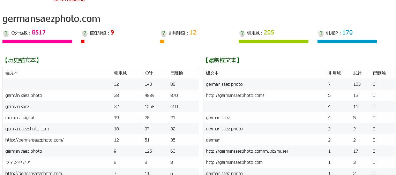The width and height of the screenshot is (396, 175).
Task: Click trust rating value 9
Action: tap(112, 32)
